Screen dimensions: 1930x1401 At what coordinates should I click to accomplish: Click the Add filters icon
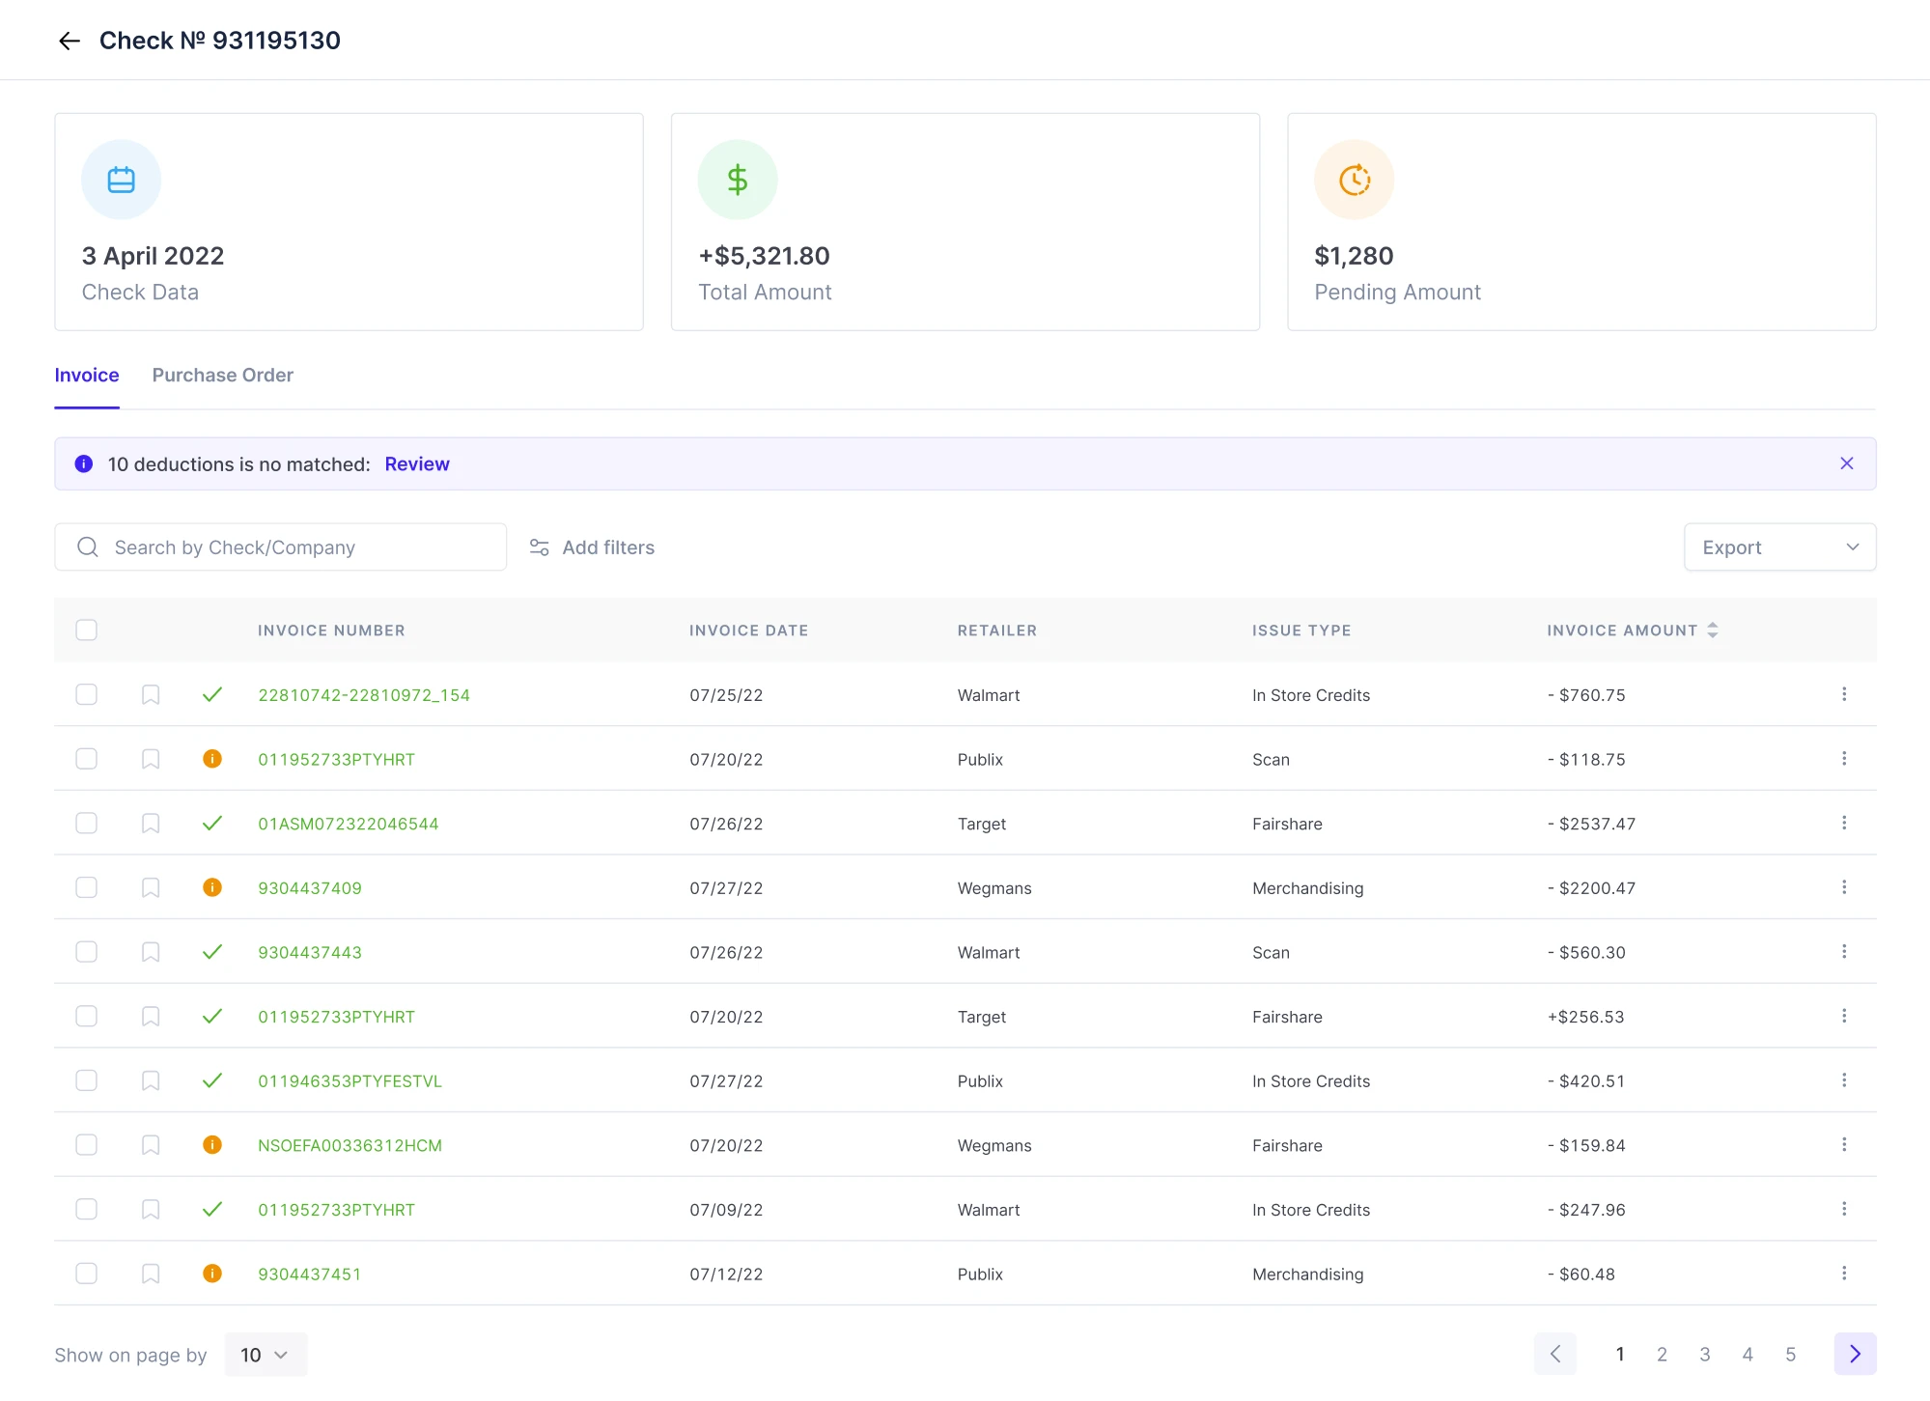539,546
